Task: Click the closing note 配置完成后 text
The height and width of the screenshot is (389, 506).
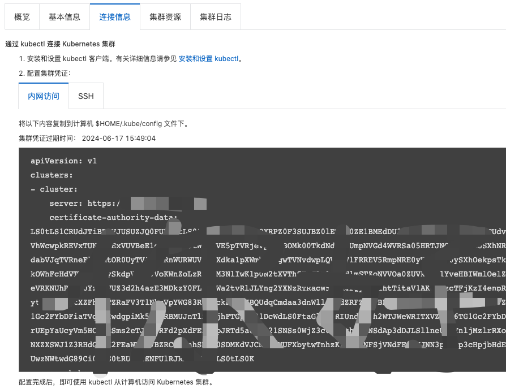Action: click(x=117, y=382)
